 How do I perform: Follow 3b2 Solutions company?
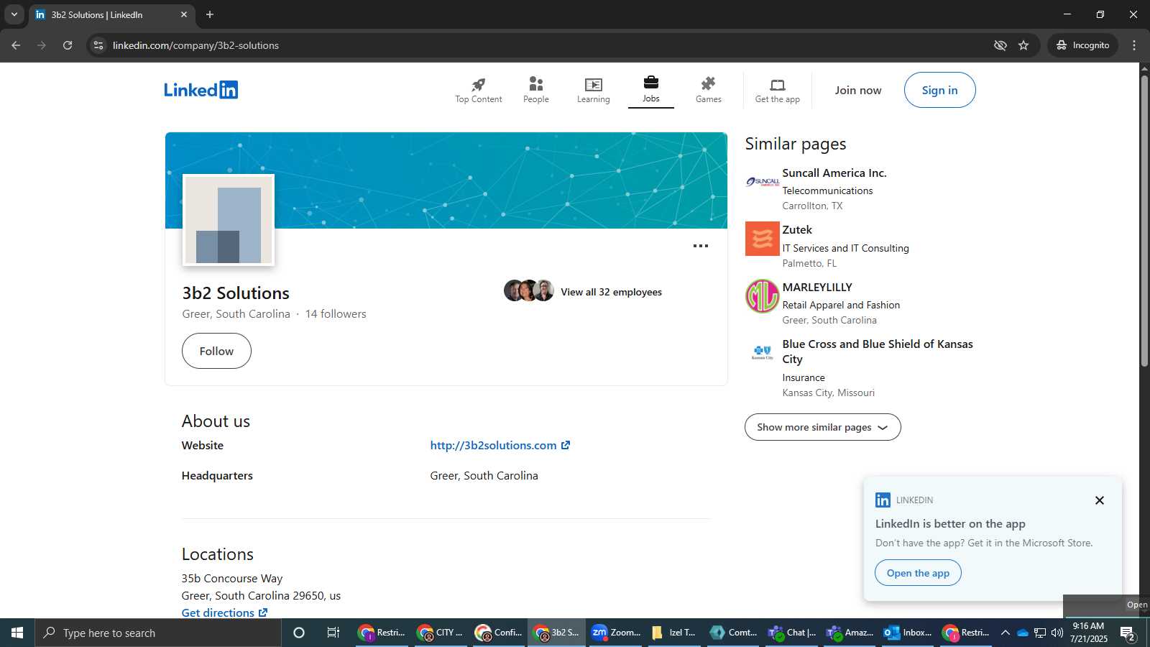pos(216,351)
